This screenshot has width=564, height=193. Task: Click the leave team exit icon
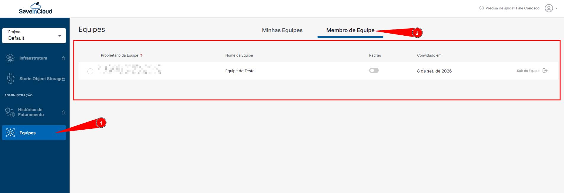[545, 71]
